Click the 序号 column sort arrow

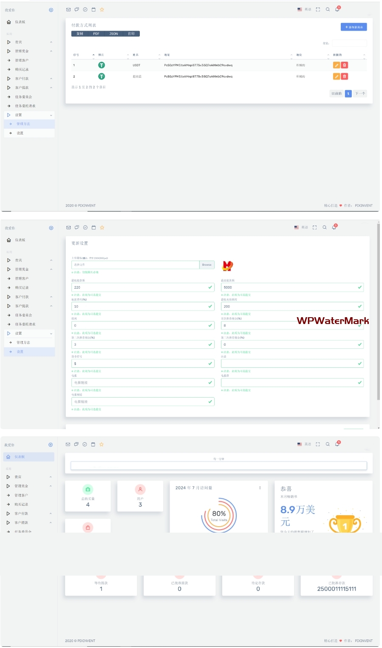tap(93, 55)
